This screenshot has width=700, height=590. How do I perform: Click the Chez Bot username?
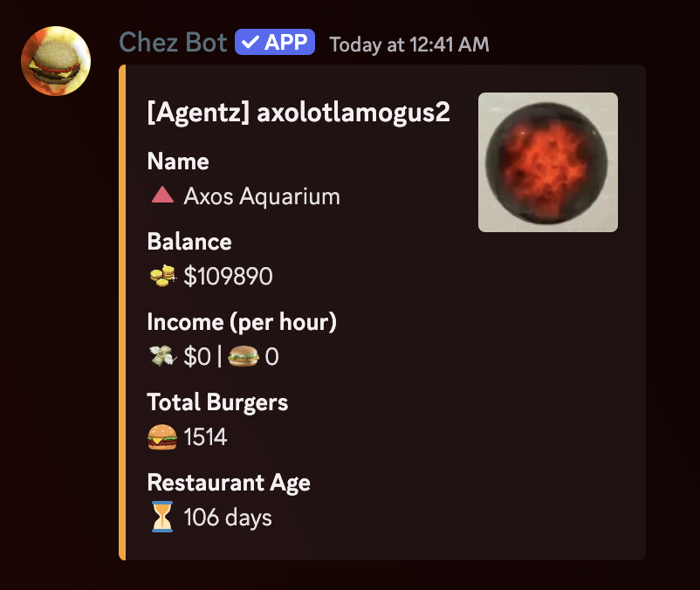point(173,41)
